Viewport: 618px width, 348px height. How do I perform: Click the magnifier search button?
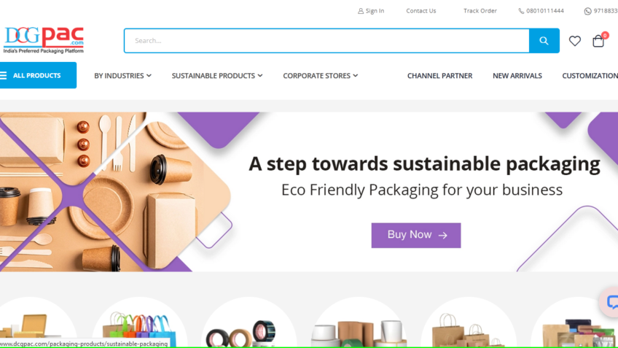(x=544, y=41)
